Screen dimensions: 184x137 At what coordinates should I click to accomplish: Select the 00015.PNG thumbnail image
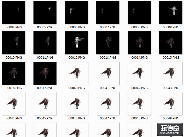click(171, 43)
